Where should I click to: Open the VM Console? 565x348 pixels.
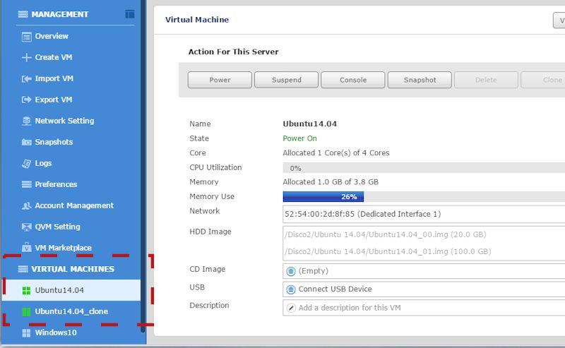[353, 80]
